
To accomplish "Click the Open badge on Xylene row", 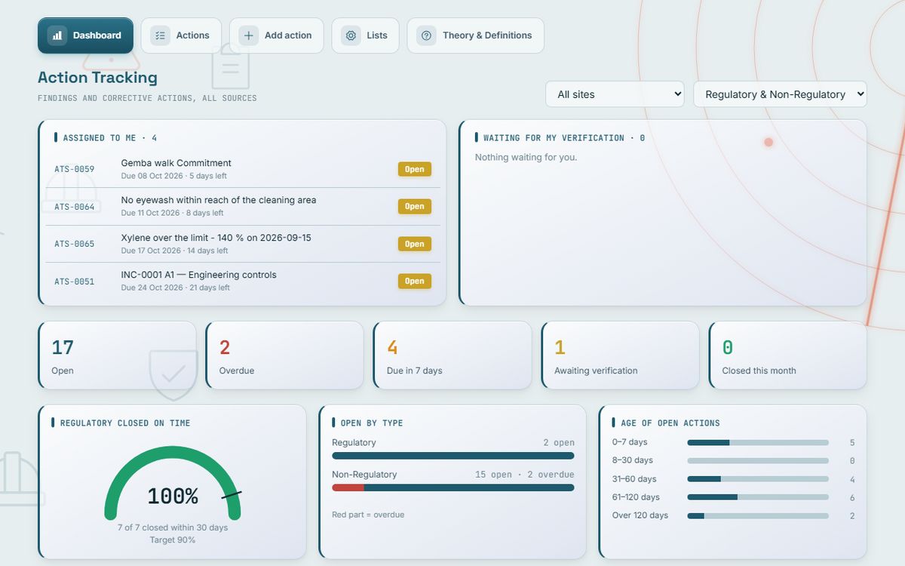I will [x=415, y=244].
